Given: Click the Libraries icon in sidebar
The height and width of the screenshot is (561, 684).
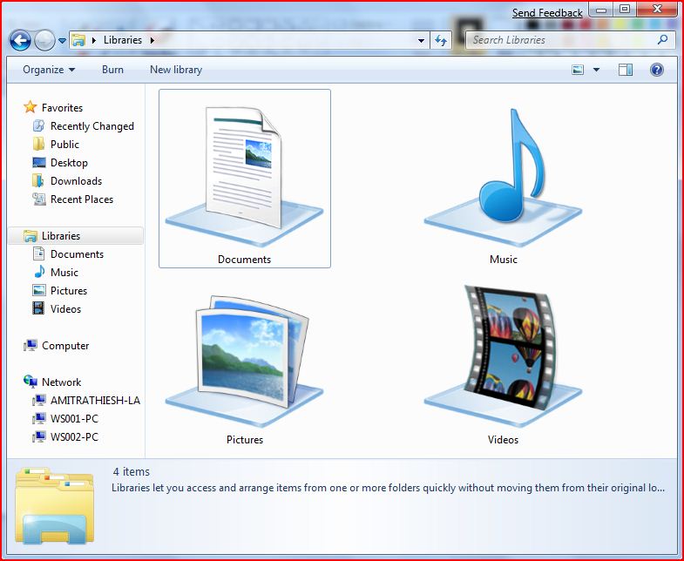Looking at the screenshot, I should point(30,235).
